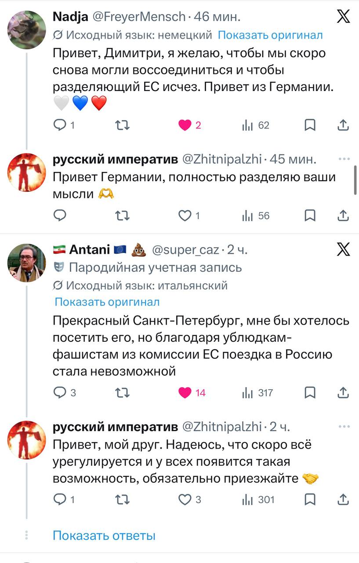Share the Antani tweet via share icon

343,393
